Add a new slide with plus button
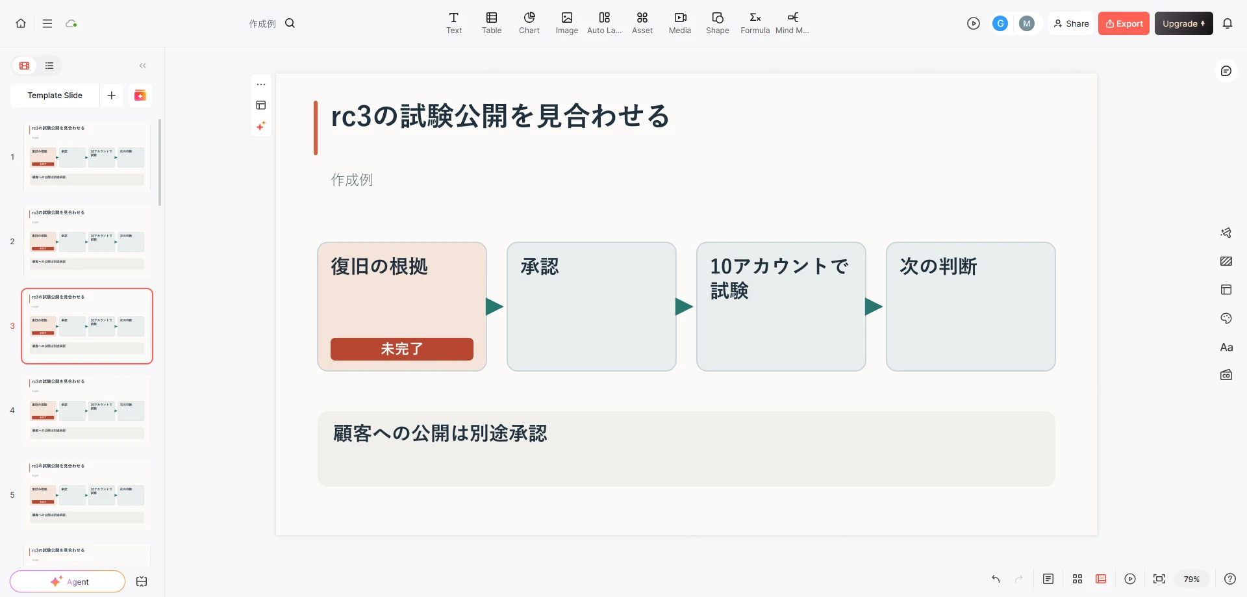Image resolution: width=1247 pixels, height=597 pixels. (112, 95)
